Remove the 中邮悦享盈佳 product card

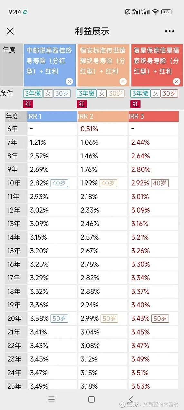point(69,81)
